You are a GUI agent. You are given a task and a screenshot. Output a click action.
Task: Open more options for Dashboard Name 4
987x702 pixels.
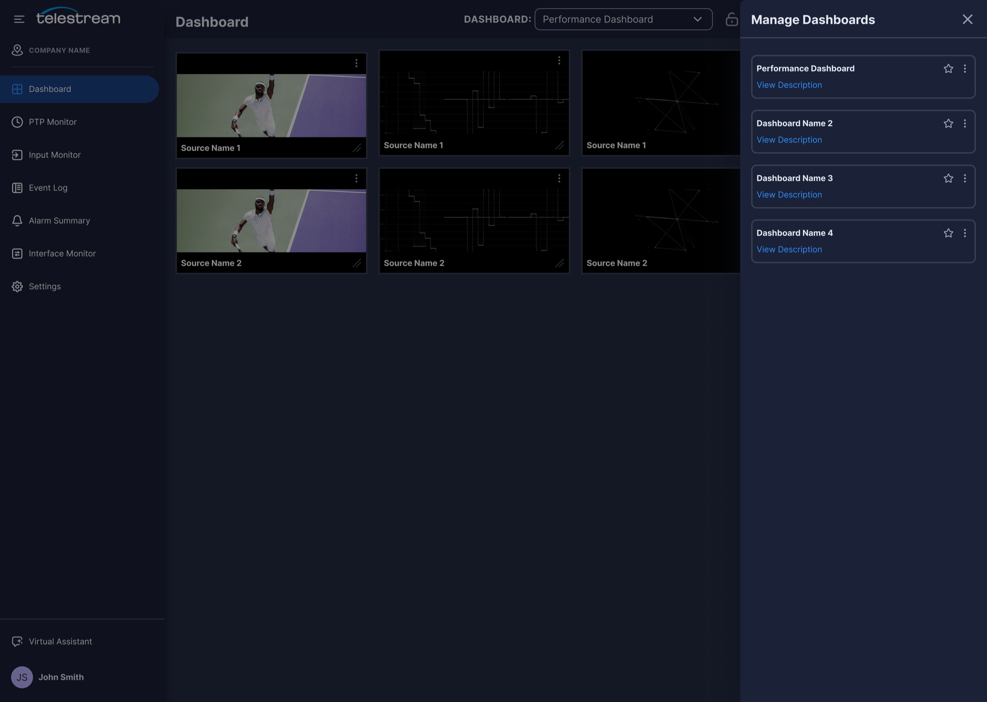[x=964, y=233]
